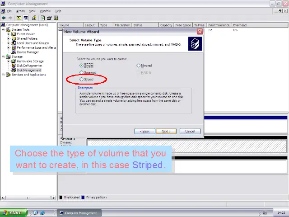Click the console tree scrollbar left arrow

click(x=3, y=198)
